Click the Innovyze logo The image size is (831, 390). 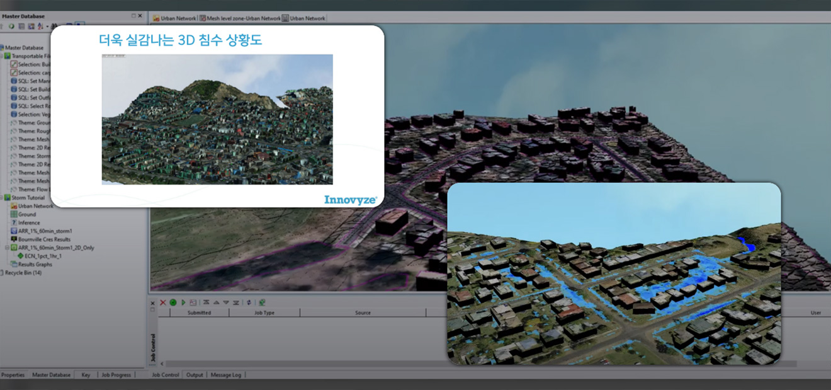[x=351, y=200]
